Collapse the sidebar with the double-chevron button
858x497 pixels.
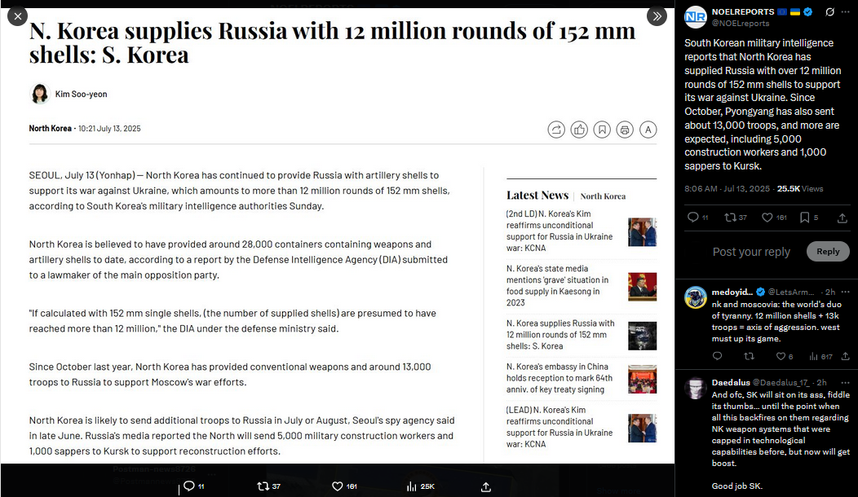(657, 16)
